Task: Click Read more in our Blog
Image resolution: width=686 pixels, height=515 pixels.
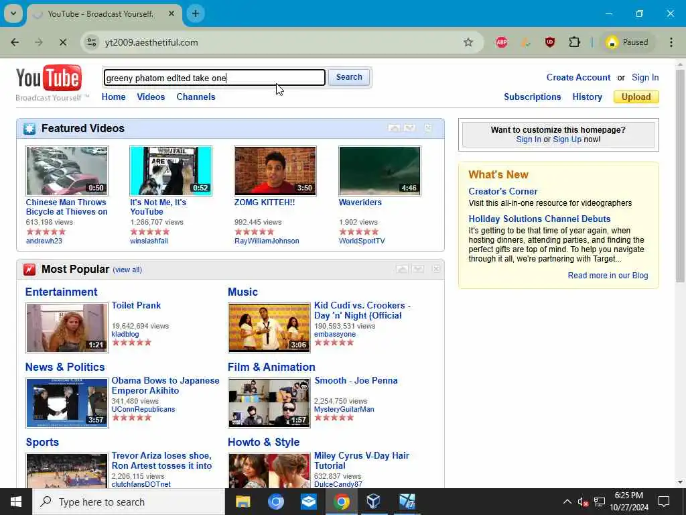Action: (608, 276)
